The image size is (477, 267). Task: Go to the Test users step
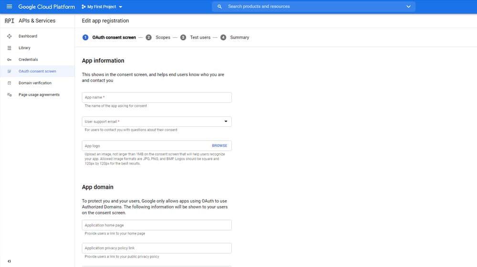coord(200,37)
